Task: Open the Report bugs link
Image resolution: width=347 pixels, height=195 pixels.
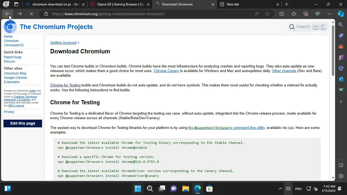Action: (x=12, y=57)
